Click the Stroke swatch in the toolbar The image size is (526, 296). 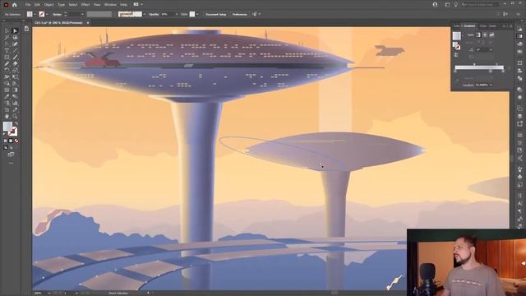tap(13, 132)
